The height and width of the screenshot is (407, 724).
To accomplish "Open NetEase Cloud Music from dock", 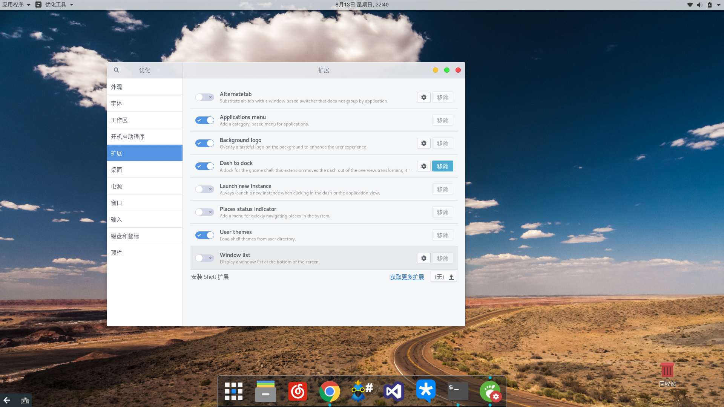I will coord(298,391).
